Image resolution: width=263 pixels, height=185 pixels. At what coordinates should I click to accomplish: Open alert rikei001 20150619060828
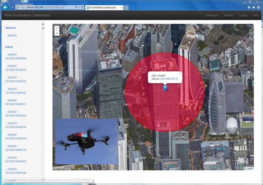point(16,68)
